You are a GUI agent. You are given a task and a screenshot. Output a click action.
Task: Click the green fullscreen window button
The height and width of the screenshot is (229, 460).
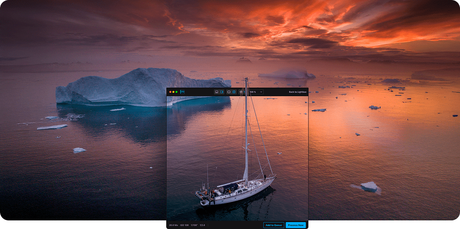coord(177,92)
